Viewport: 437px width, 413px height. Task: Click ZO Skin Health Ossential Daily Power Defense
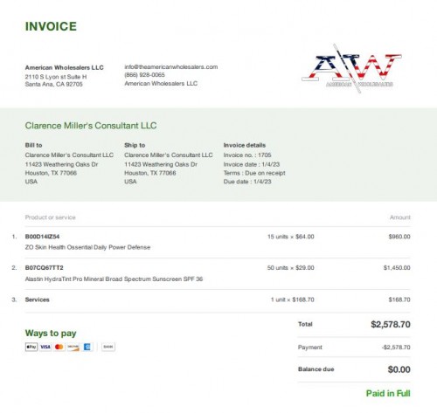[x=87, y=247]
